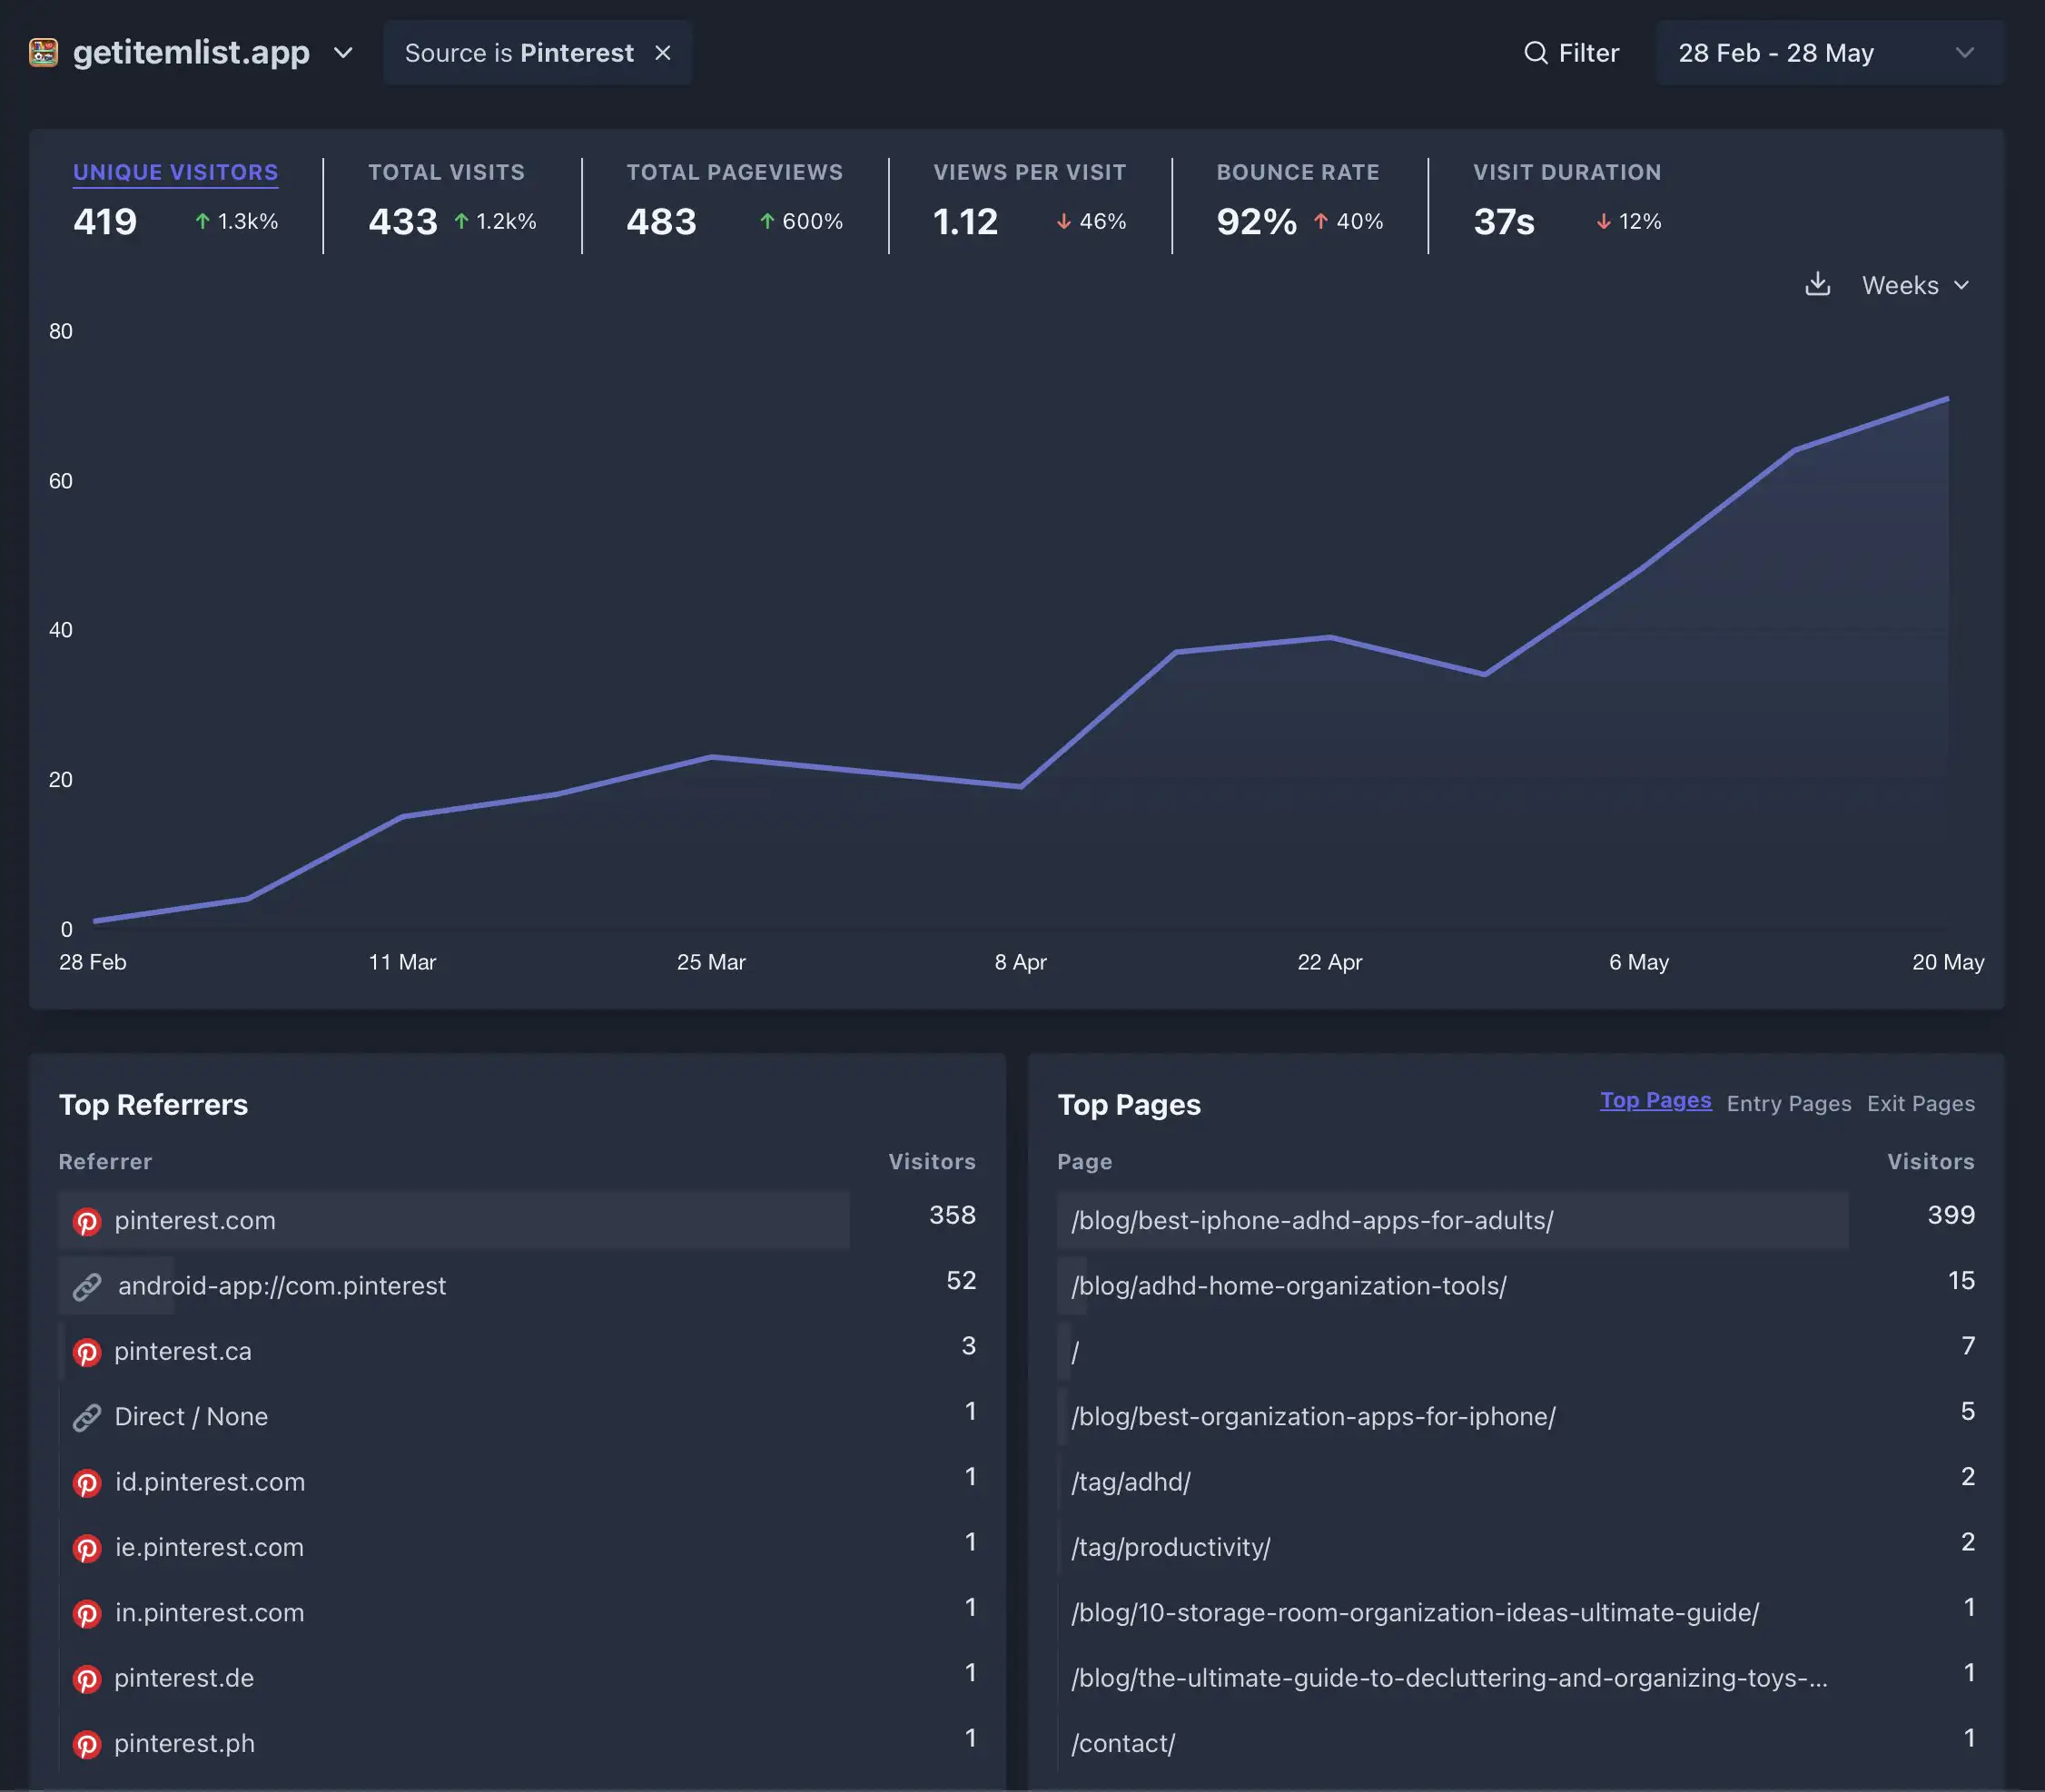
Task: Click the android-app link icon
Action: click(x=87, y=1286)
